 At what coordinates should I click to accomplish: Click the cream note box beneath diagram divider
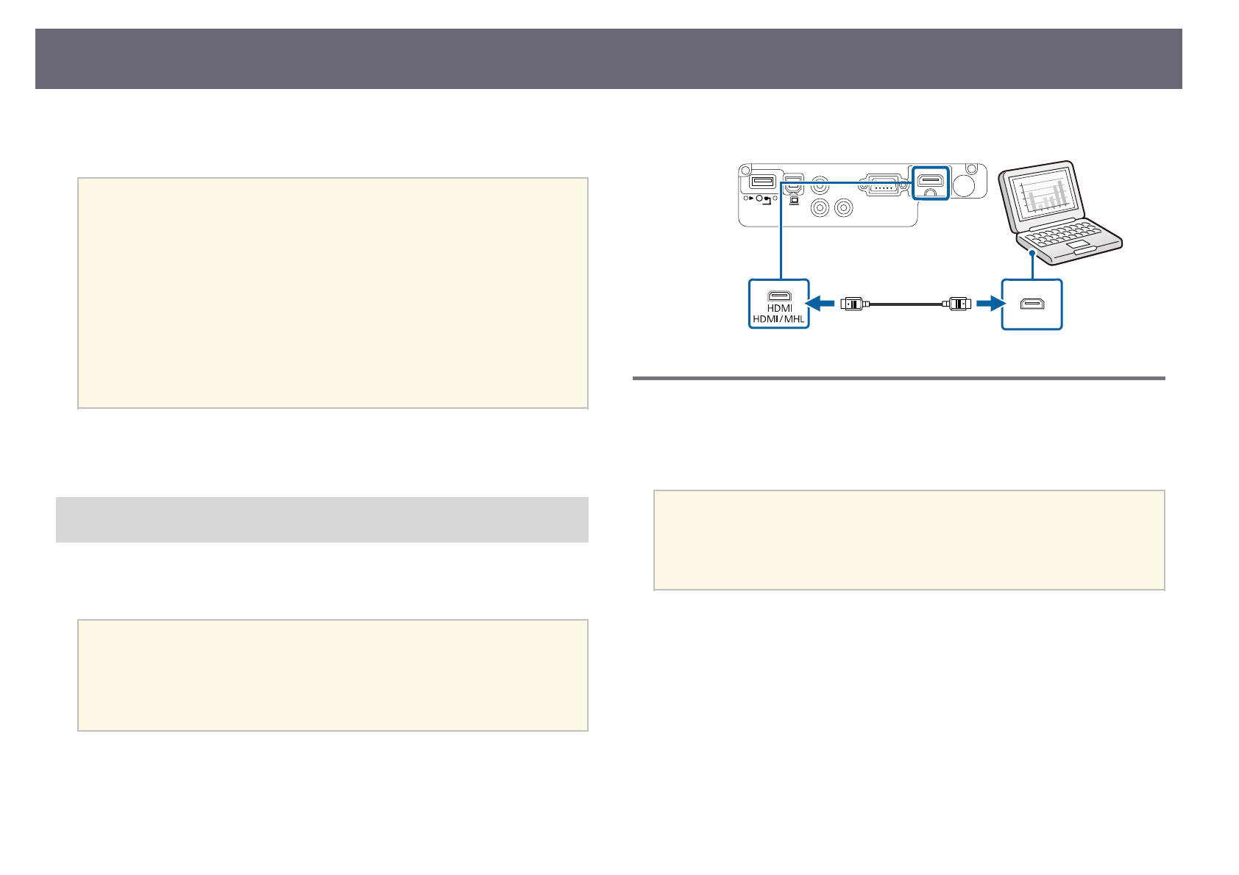909,540
